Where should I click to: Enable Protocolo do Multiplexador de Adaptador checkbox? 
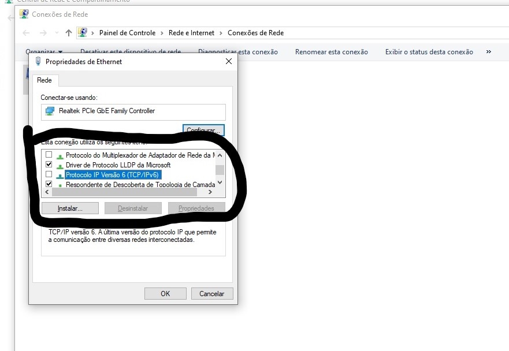point(49,154)
